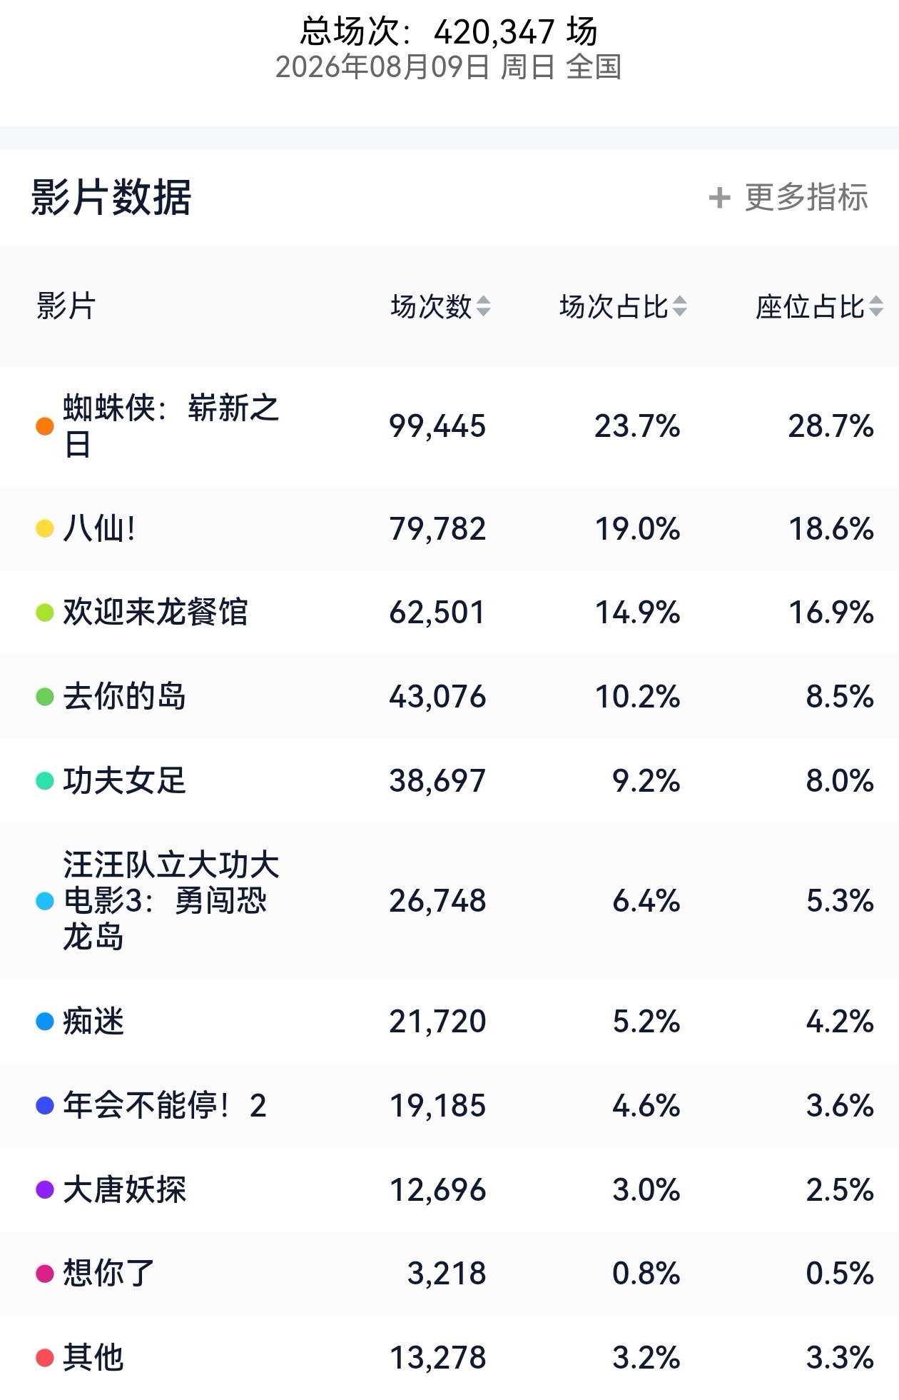
Task: Open the 其他 category row
Action: point(449,1357)
